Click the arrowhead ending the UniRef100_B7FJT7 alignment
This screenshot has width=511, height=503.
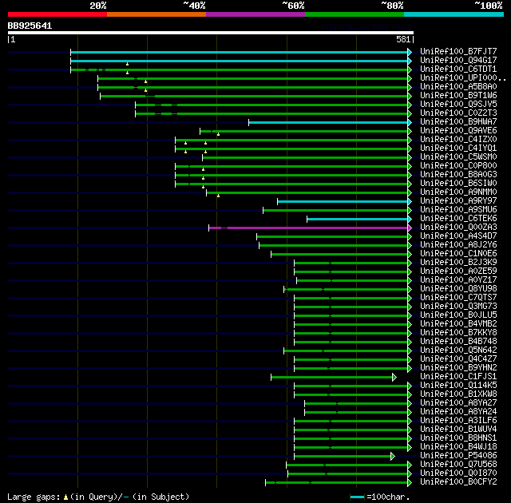pos(410,52)
